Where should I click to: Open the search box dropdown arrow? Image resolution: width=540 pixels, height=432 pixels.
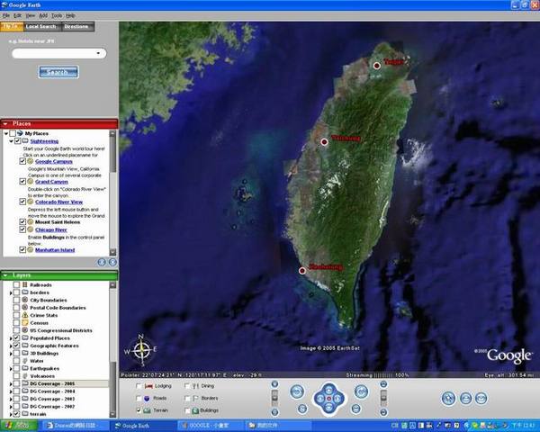point(98,53)
